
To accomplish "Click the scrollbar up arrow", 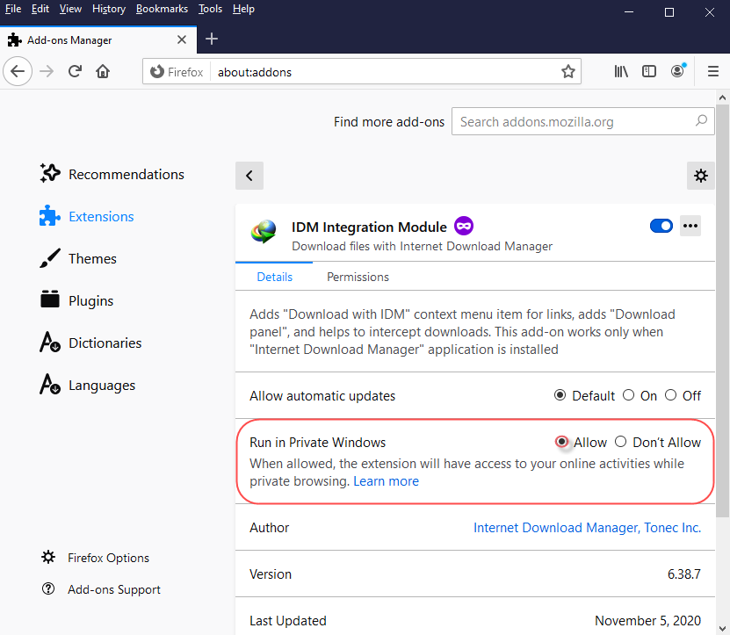I will tap(723, 97).
